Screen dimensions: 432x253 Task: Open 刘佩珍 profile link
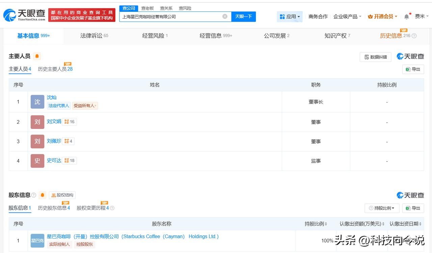[54, 141]
